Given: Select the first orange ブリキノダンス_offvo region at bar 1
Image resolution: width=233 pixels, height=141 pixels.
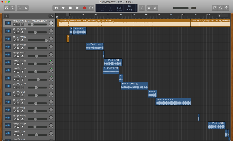Looking at the screenshot, I should click(x=124, y=23).
